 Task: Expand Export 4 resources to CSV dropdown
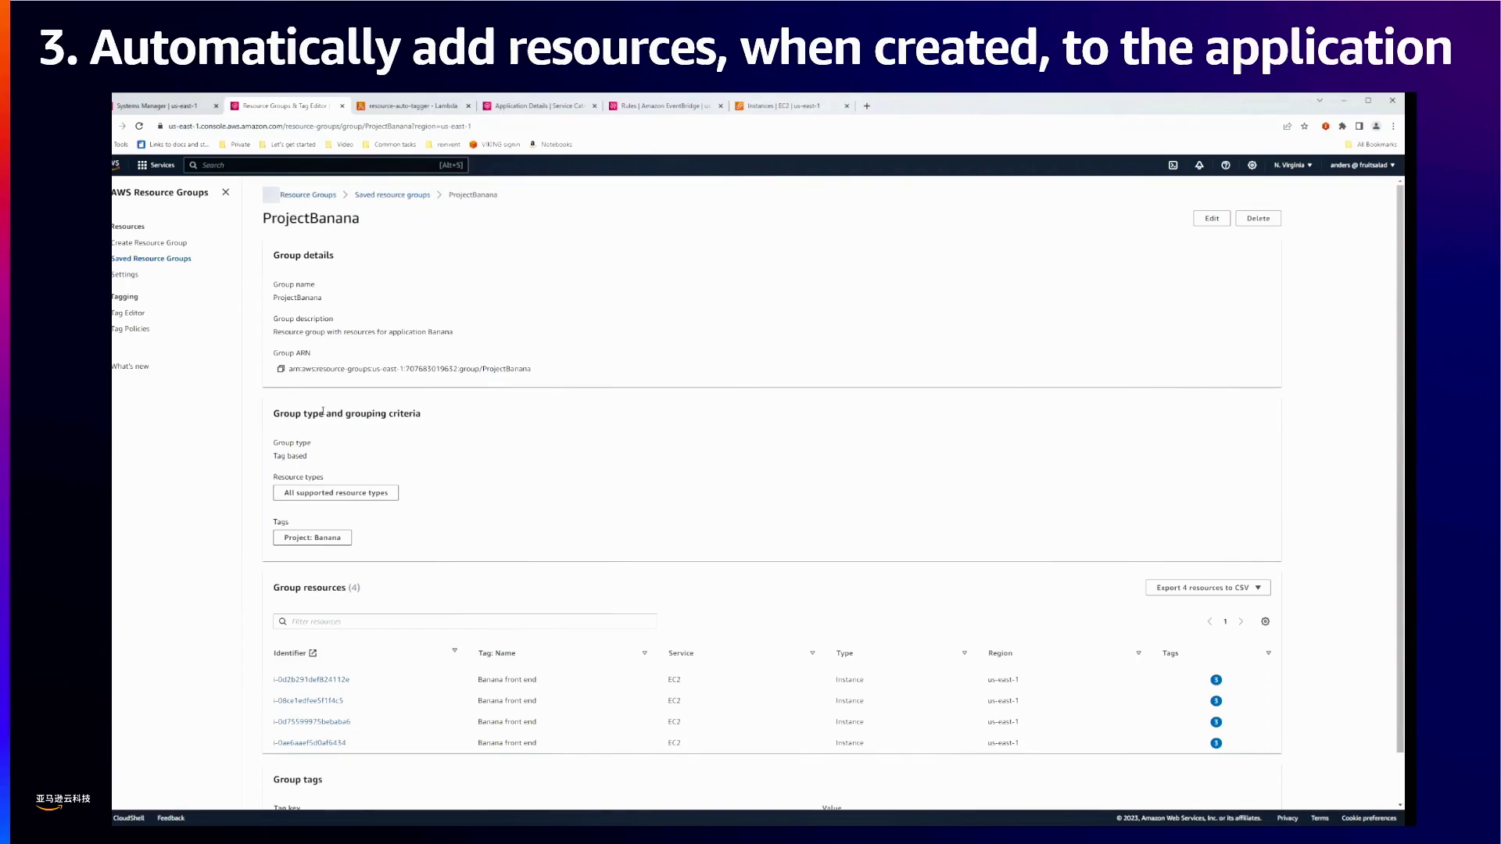(1208, 588)
